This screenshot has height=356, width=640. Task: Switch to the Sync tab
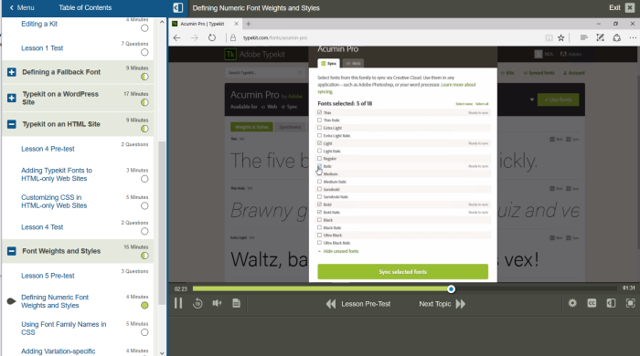[x=328, y=63]
